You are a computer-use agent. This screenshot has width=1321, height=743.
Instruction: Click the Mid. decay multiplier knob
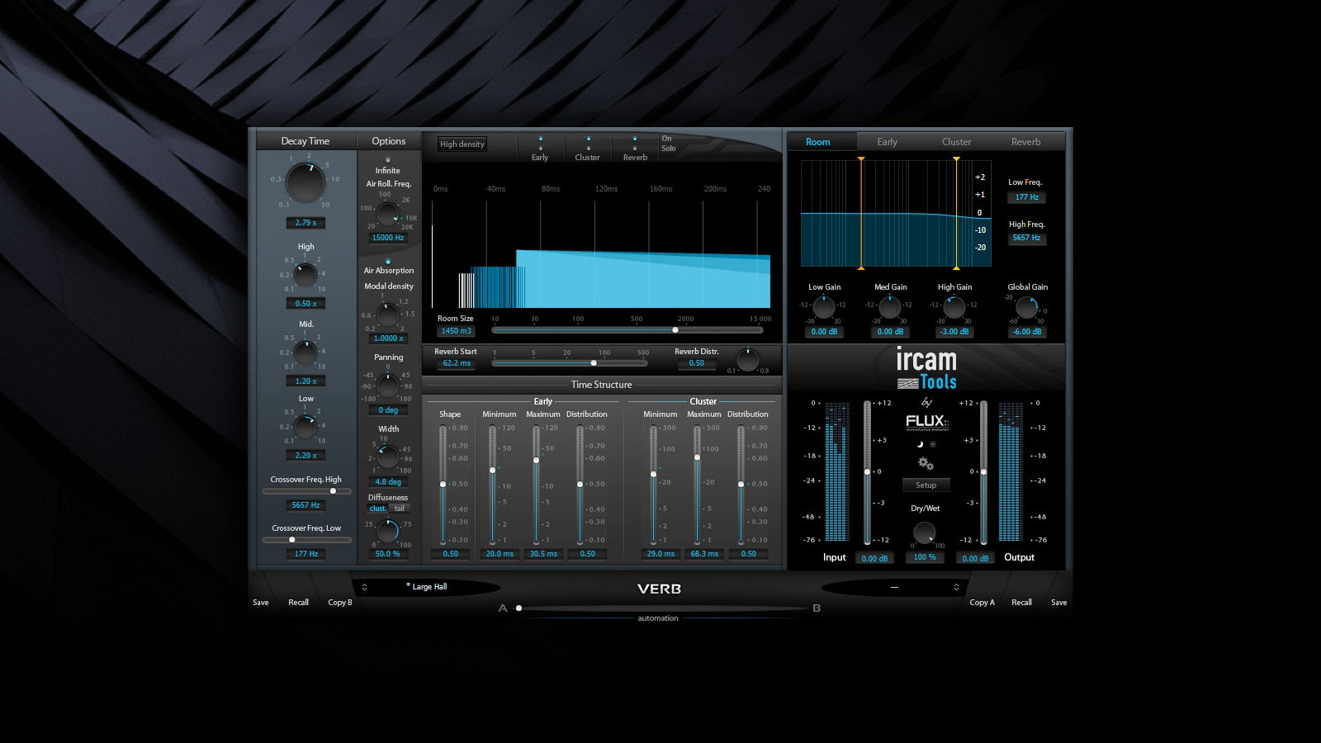point(305,353)
